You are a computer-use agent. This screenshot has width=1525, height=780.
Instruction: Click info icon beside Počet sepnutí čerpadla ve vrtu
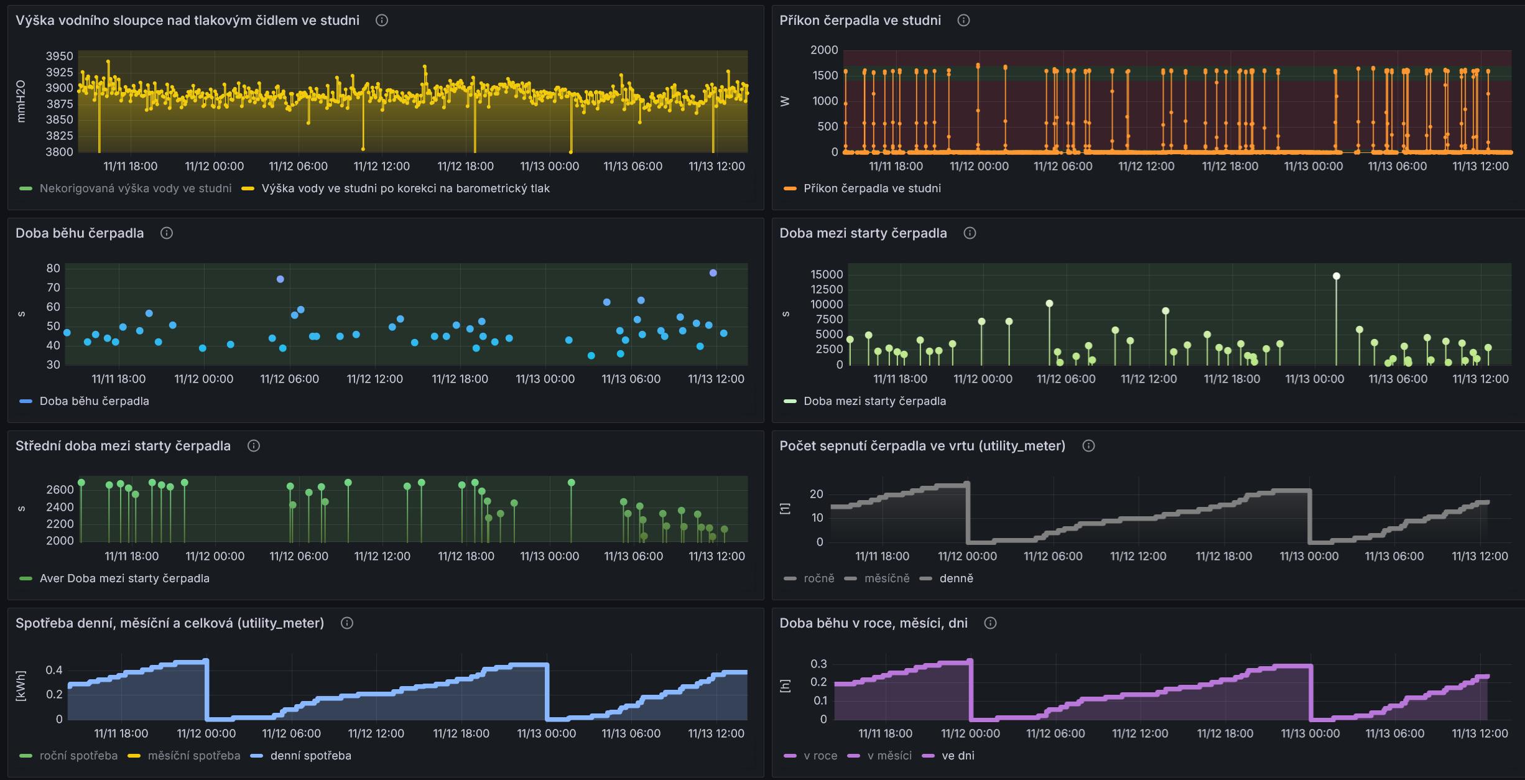(x=1088, y=446)
